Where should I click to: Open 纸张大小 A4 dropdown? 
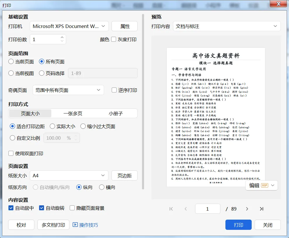tap(69, 176)
